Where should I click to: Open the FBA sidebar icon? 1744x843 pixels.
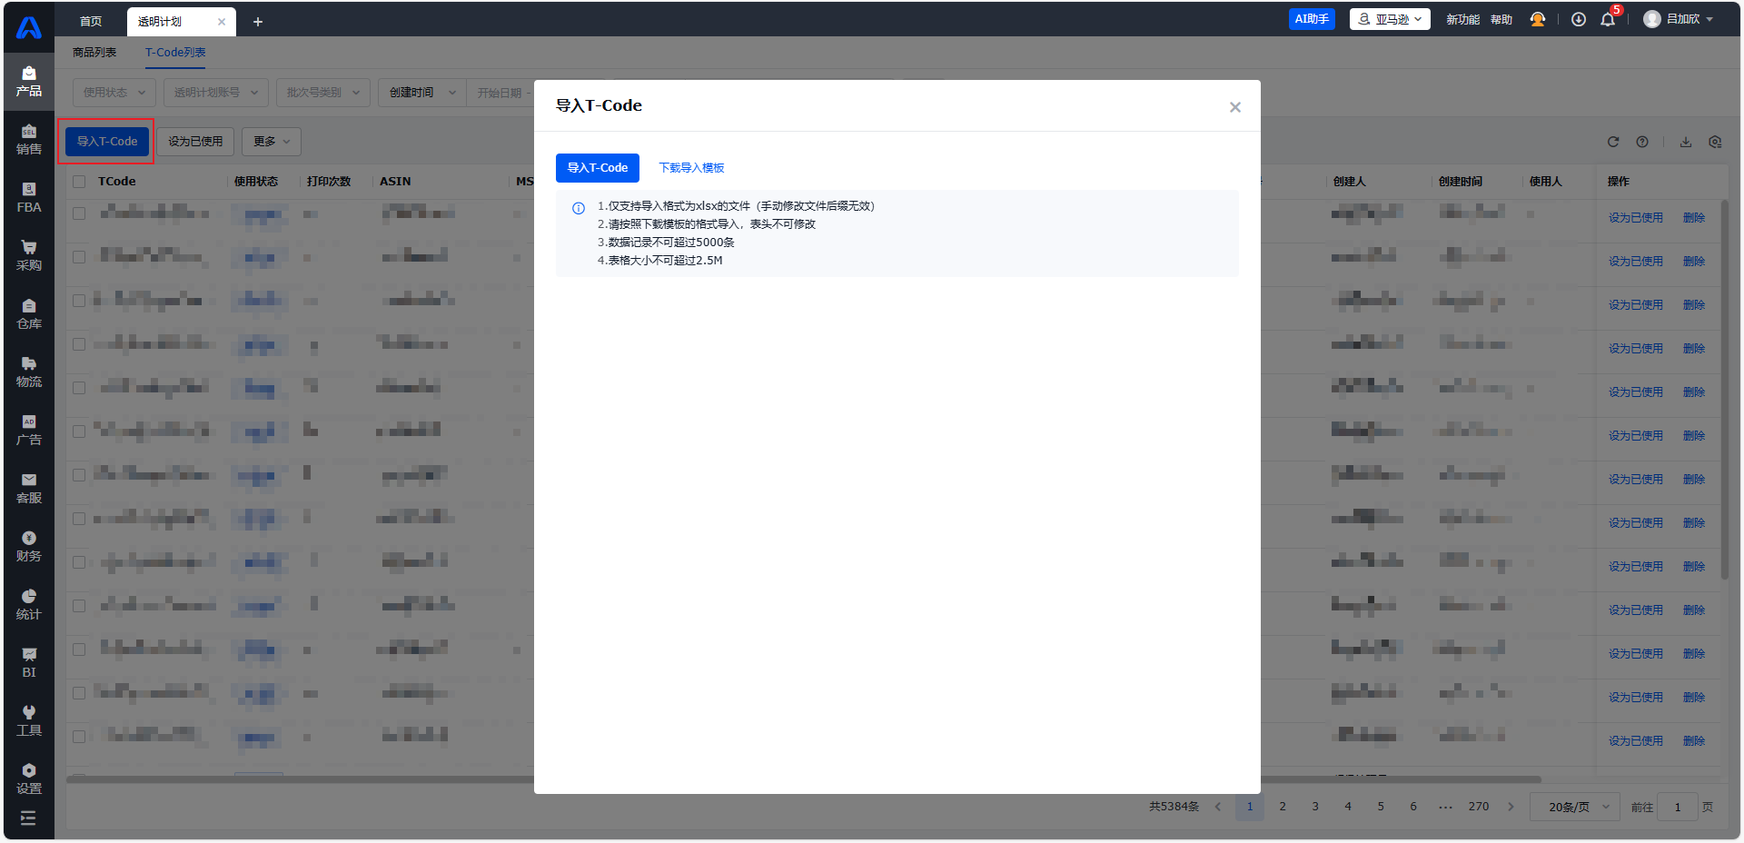coord(29,197)
